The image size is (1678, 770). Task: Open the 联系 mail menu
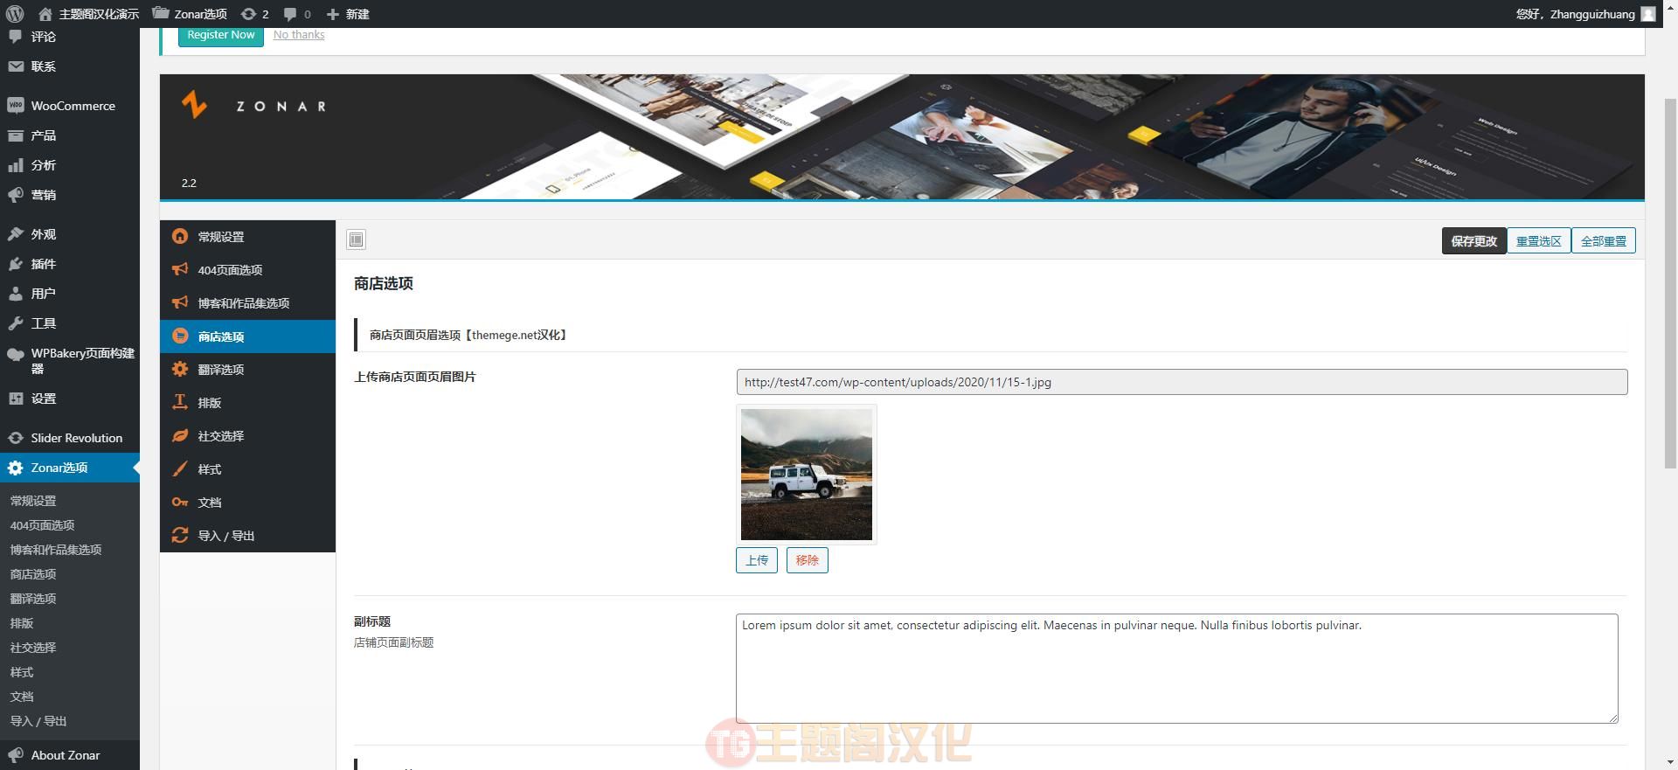point(70,66)
